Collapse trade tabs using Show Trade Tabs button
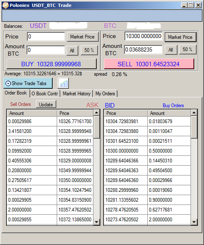Screen dimensions: 204x245 pyautogui.click(x=28, y=83)
